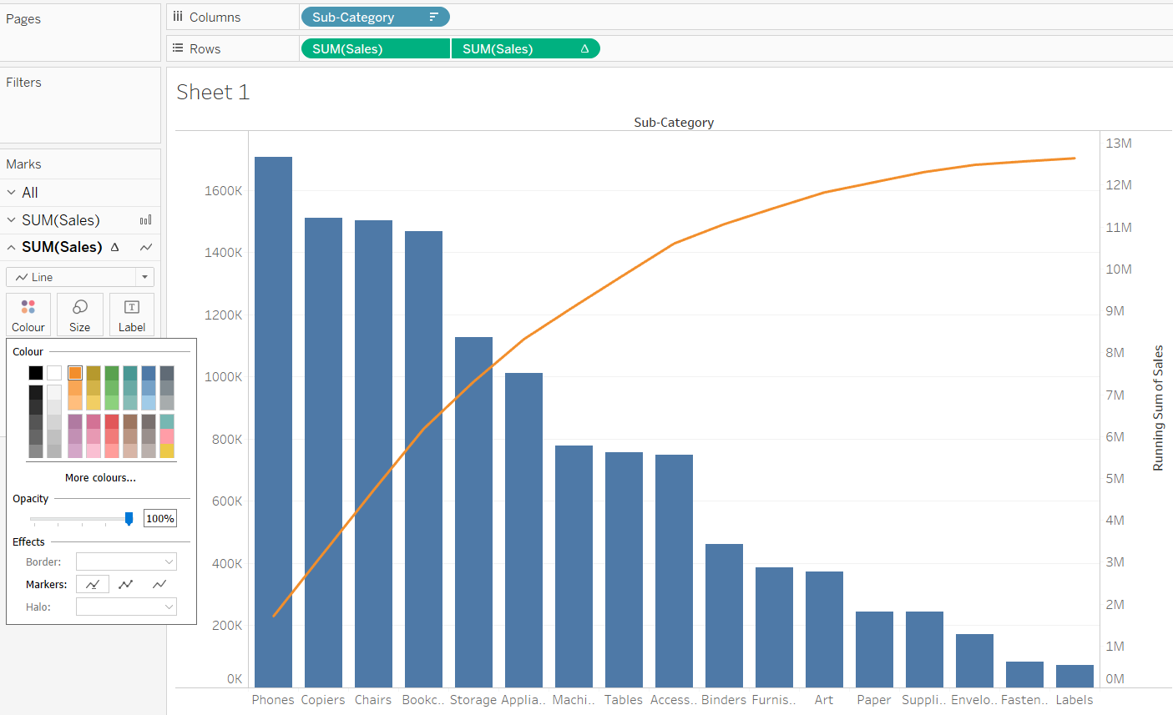Click the 1600K left axis tick
This screenshot has height=715, width=1173.
(224, 191)
